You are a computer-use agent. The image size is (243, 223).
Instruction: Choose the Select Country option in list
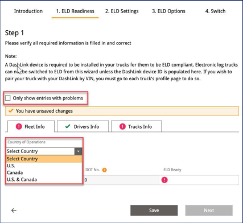44,159
